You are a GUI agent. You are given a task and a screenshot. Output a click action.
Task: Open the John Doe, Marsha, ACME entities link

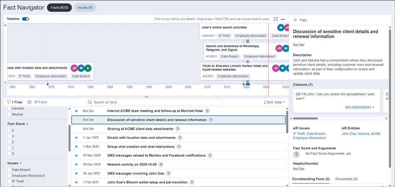click(361, 134)
